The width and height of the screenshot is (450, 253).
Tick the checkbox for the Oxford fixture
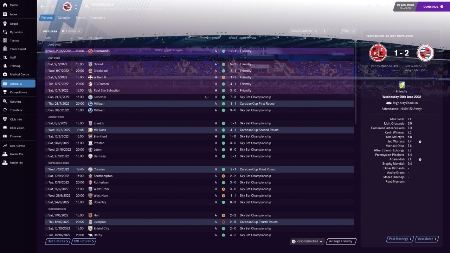pyautogui.click(x=46, y=64)
